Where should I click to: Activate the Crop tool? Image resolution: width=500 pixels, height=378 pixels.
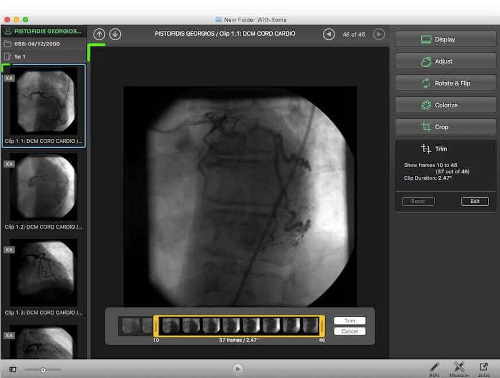coord(445,126)
